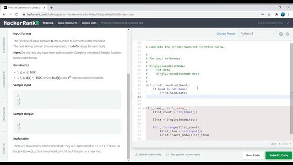
Task: Reload the page with refresh icon
Action: 16,14
